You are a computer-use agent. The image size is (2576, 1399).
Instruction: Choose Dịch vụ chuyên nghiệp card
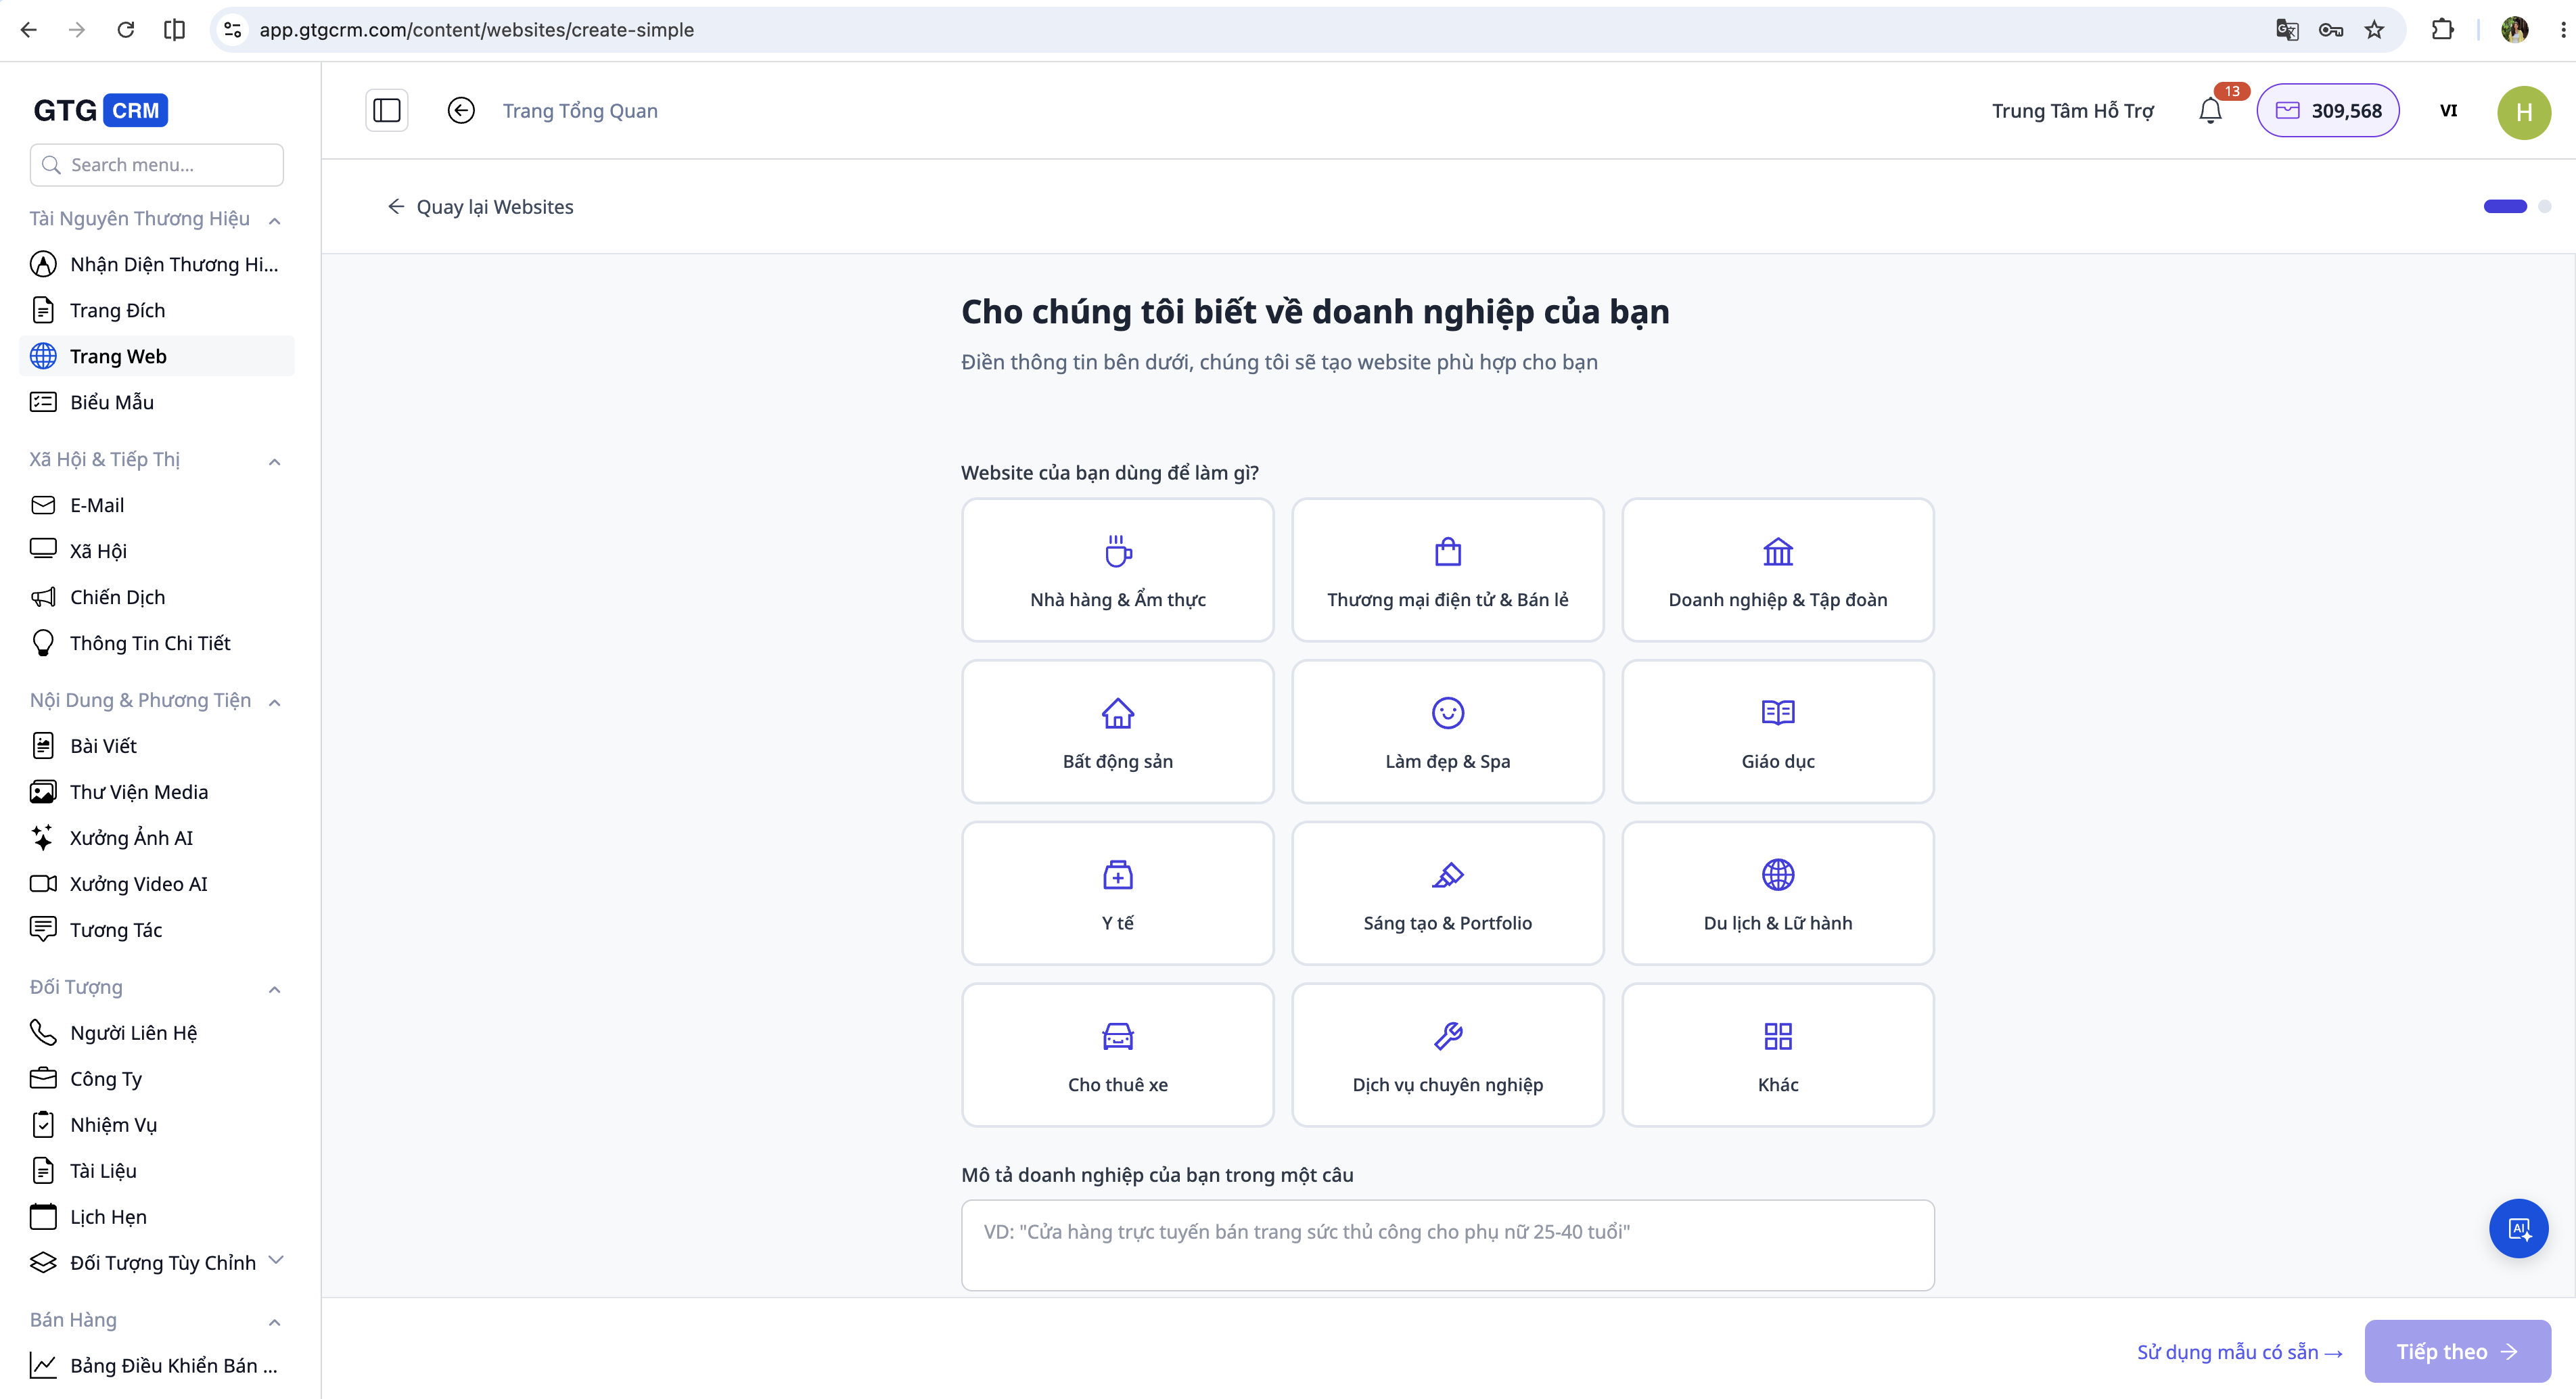click(x=1447, y=1055)
